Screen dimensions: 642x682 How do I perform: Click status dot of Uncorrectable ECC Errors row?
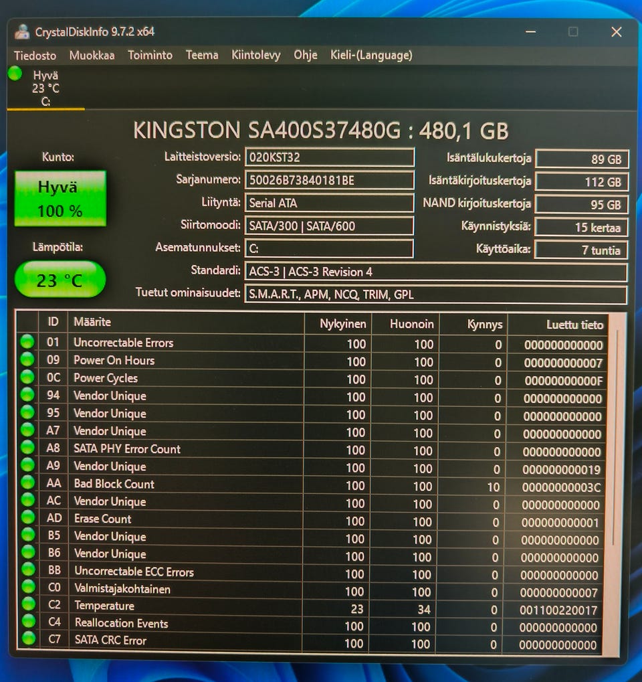28,570
